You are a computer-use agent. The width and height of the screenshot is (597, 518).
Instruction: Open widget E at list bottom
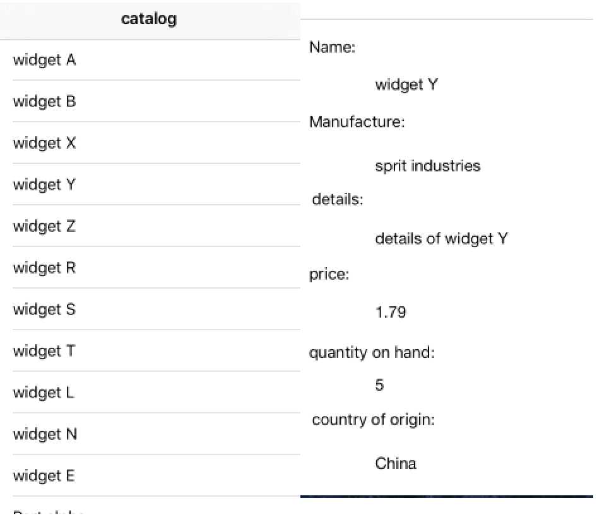click(x=150, y=475)
